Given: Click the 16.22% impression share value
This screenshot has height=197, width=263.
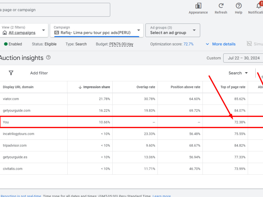Looking at the screenshot, I should point(104,111).
